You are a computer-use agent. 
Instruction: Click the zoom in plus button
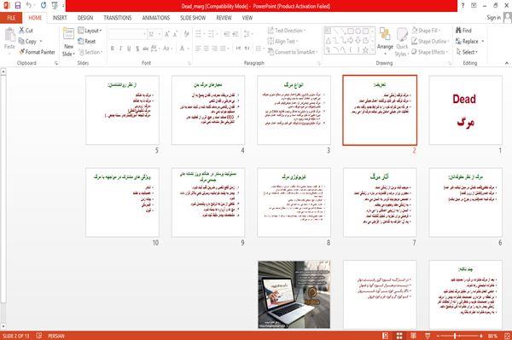(481, 336)
